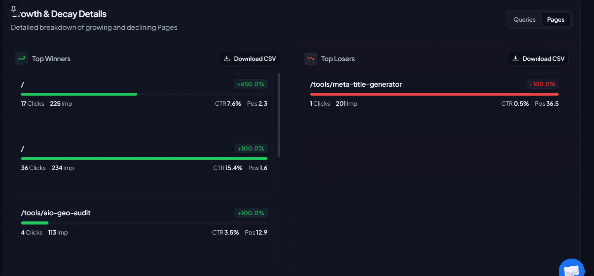Click the short green aio-geo-audit progress bar
Screen dimensions: 594x276
coord(35,223)
